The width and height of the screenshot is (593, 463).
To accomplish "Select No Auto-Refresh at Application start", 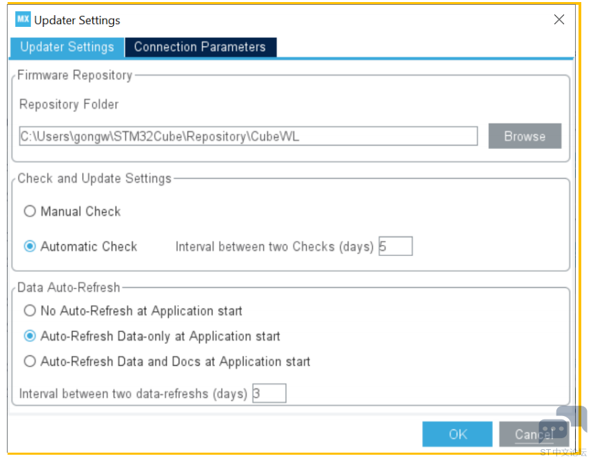I will (30, 311).
